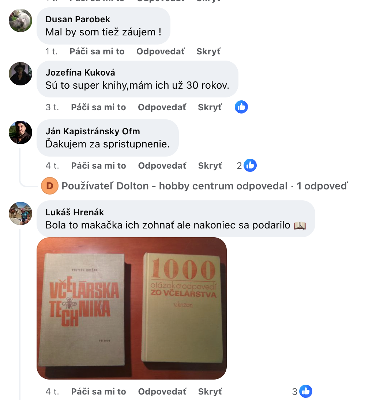Reply to Ján Kapistránsky Ofm's comment
Image resolution: width=365 pixels, height=400 pixels.
pos(162,166)
